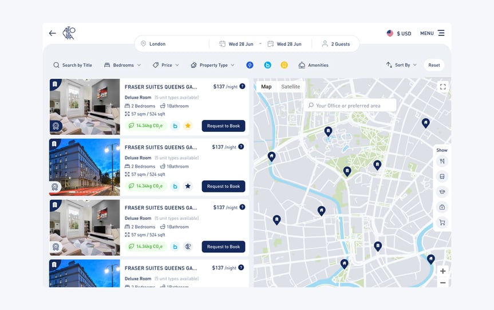Screen dimensions: 494x310
Task: Toggle the yellow badge filter icon
Action: pos(284,65)
